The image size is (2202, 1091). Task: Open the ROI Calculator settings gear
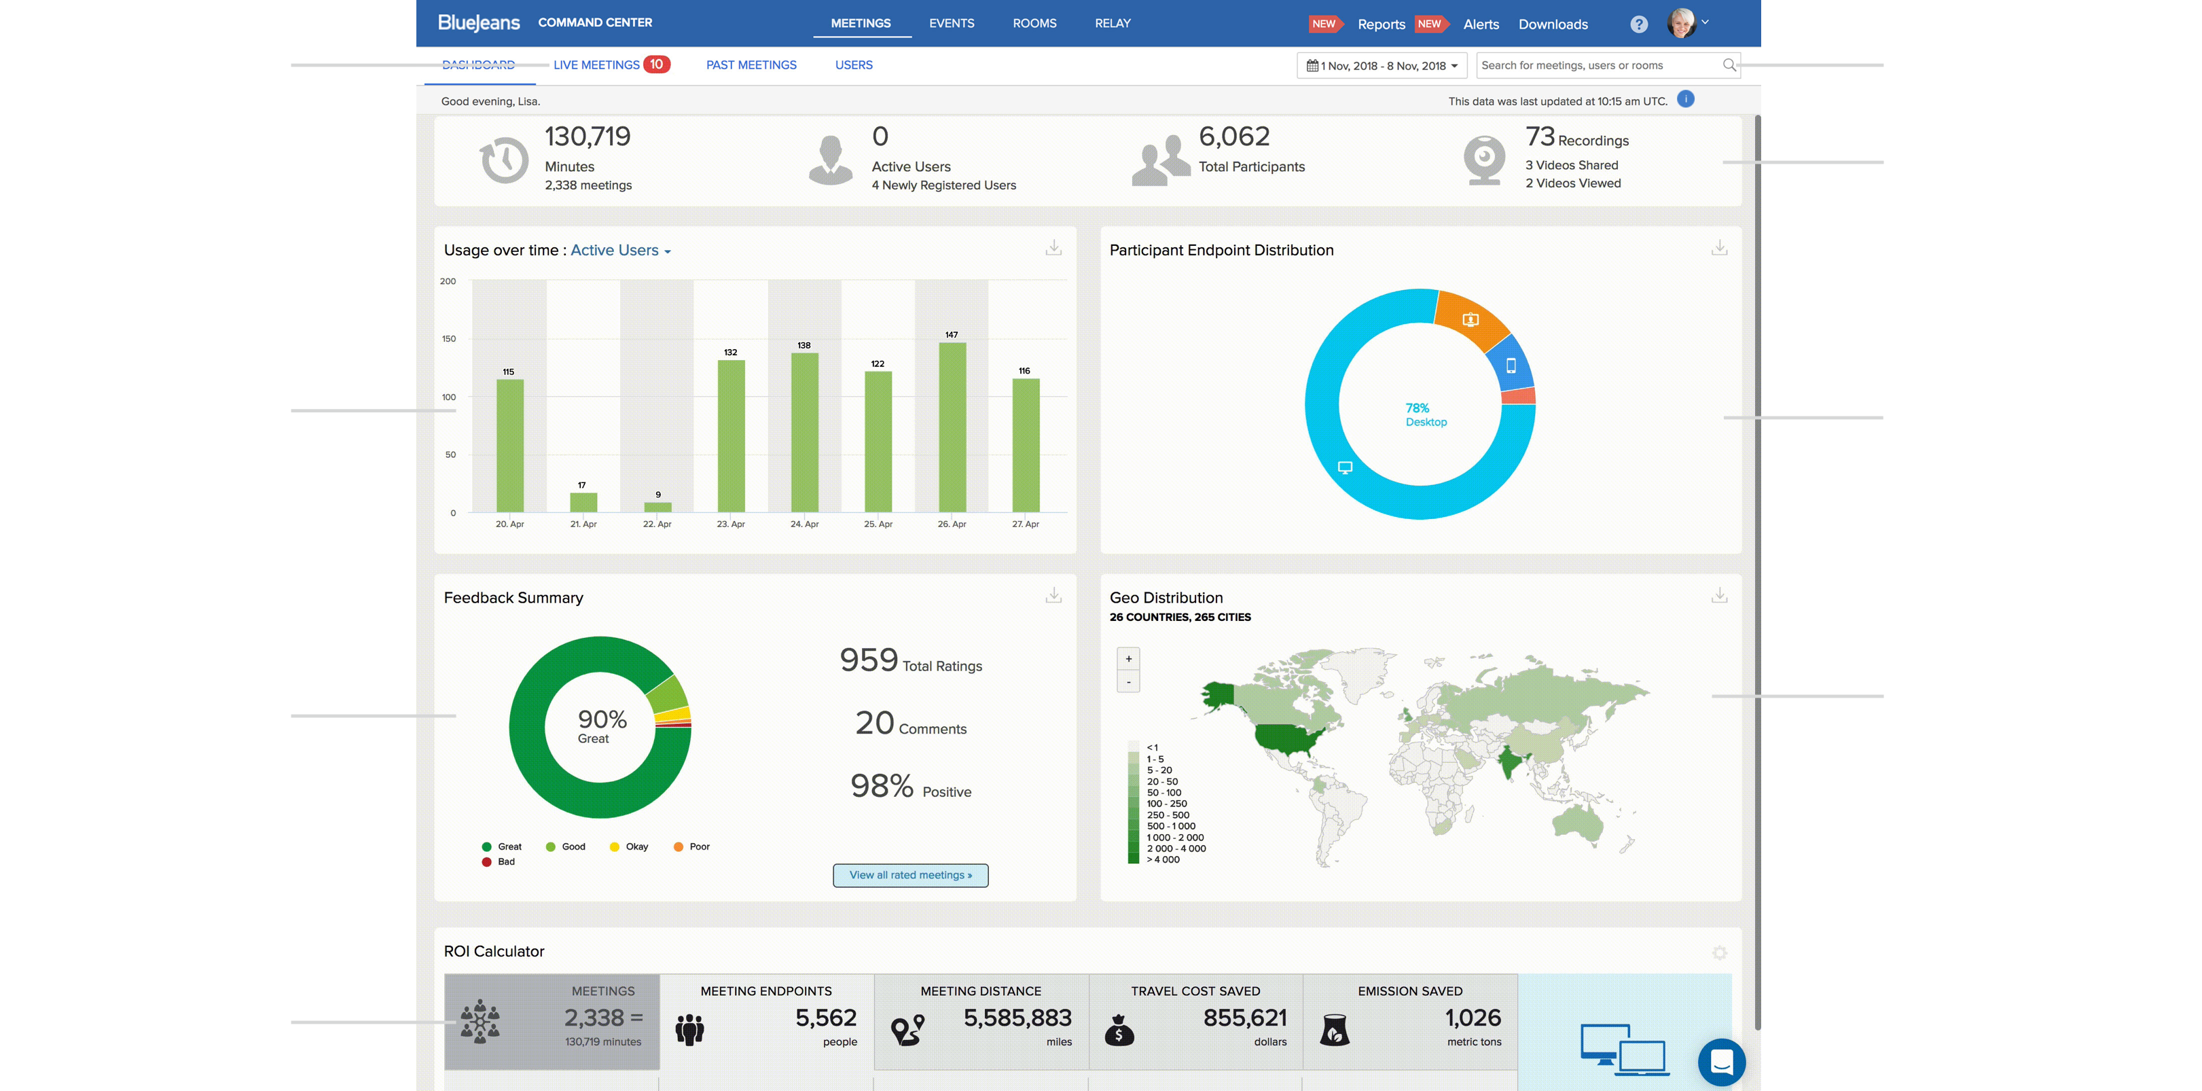pos(1719,952)
